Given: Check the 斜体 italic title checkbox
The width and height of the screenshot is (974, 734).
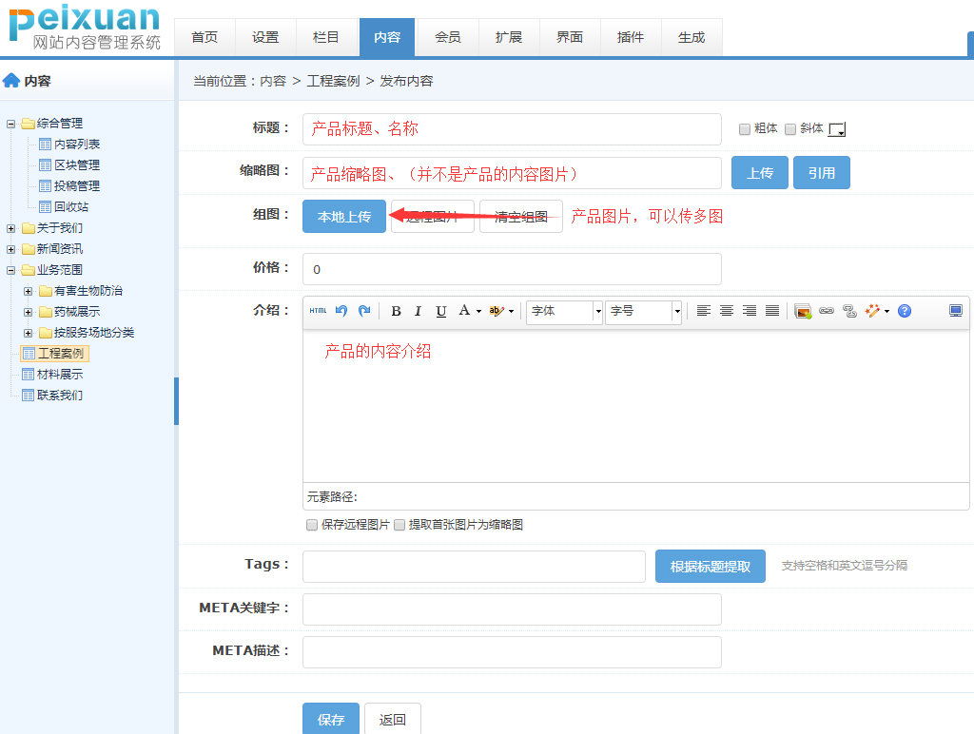Looking at the screenshot, I should pos(790,129).
